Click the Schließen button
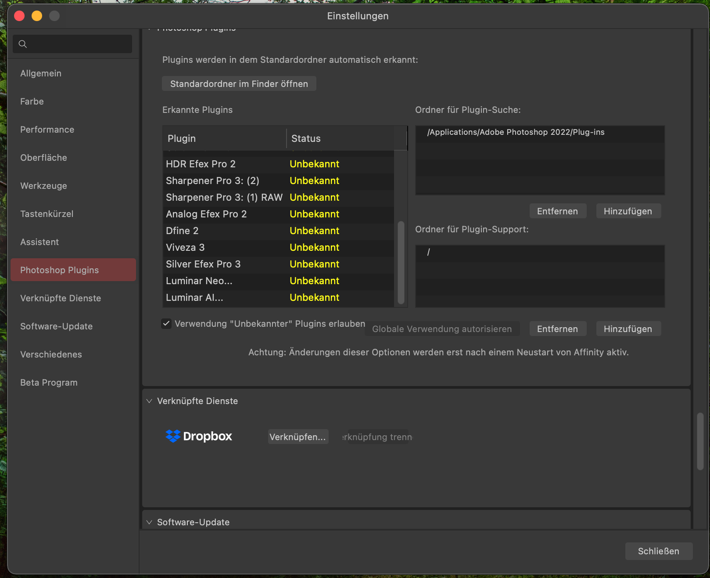This screenshot has width=710, height=578. coord(659,551)
